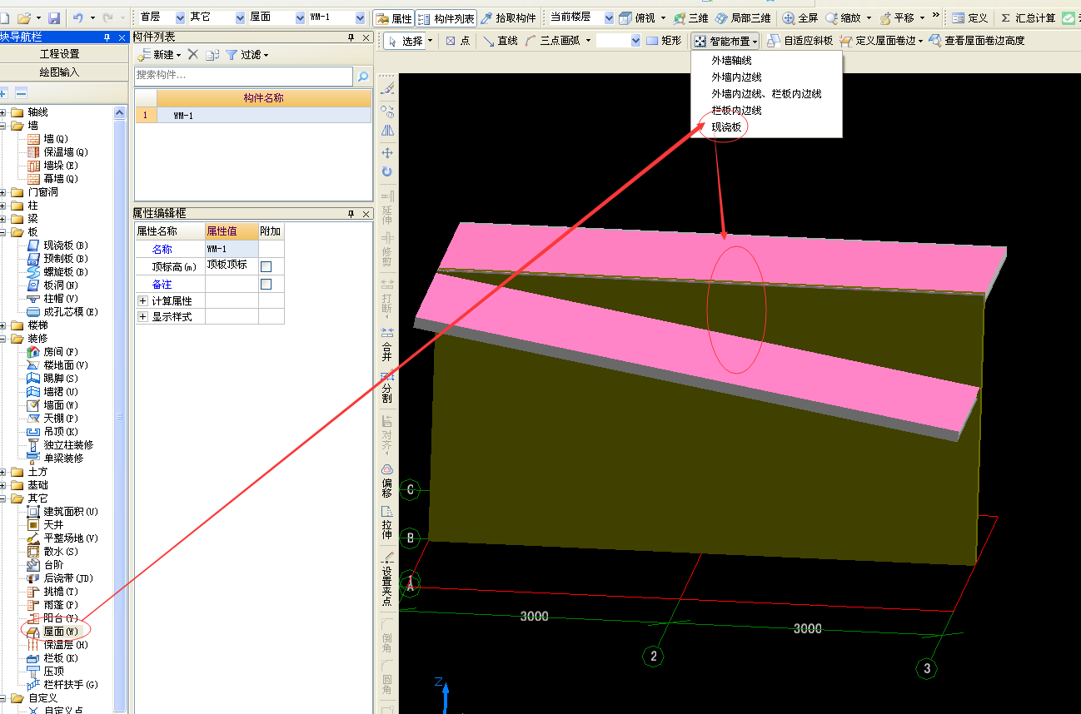Expand 显示样式 property group
The width and height of the screenshot is (1081, 714).
[x=143, y=317]
